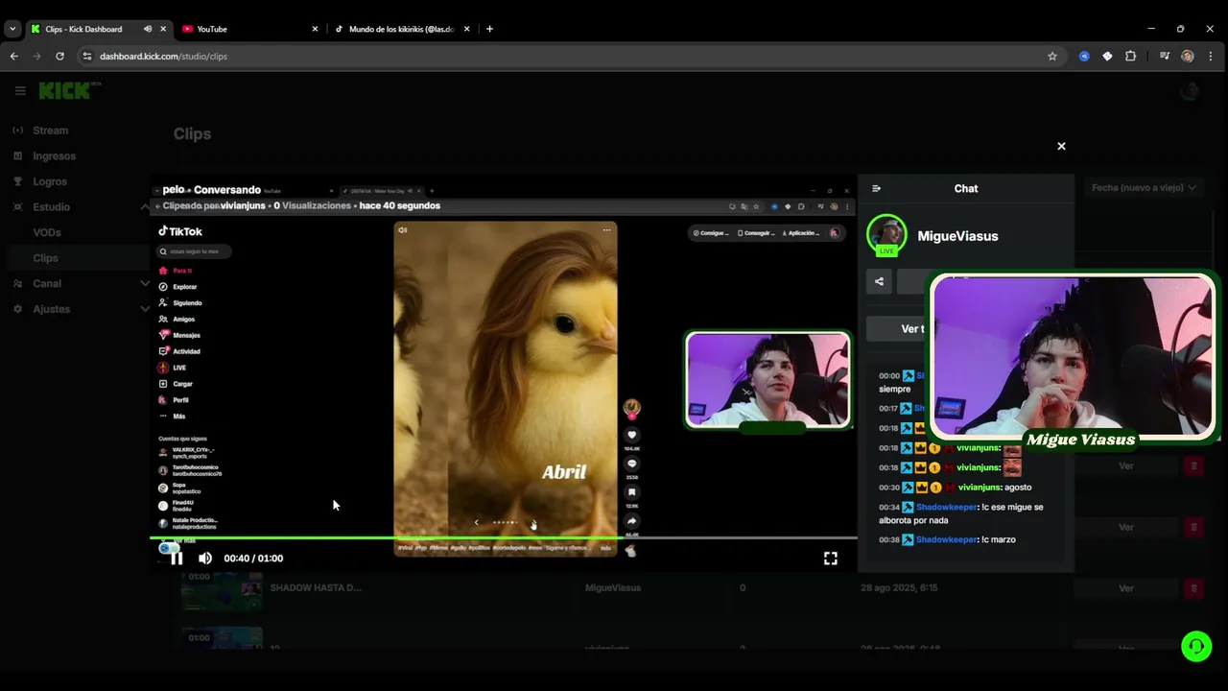
Task: Collapse the Estudio section chevron
Action: [x=145, y=206]
